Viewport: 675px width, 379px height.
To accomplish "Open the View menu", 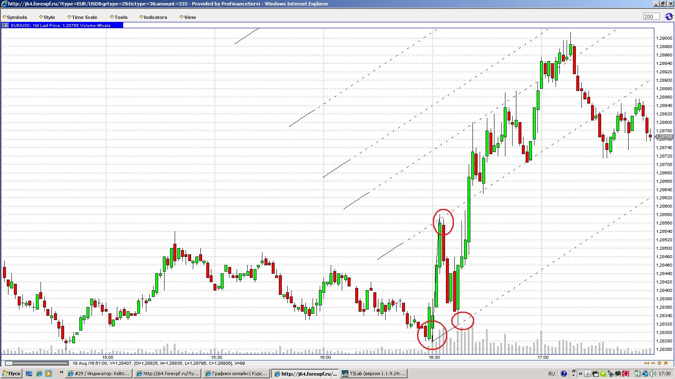I will [x=188, y=17].
